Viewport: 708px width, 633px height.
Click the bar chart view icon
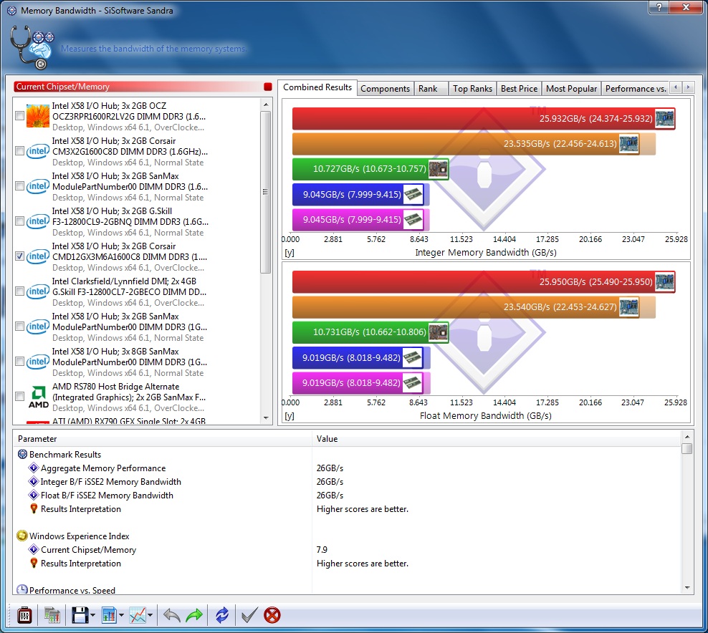click(109, 615)
